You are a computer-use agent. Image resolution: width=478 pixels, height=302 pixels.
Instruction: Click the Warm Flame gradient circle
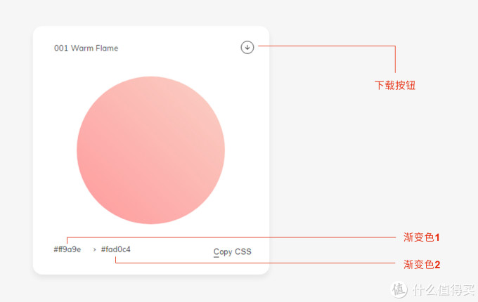150,150
